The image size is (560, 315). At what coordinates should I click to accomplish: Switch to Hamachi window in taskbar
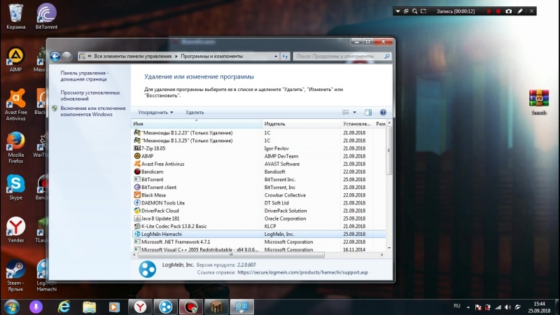pyautogui.click(x=165, y=307)
